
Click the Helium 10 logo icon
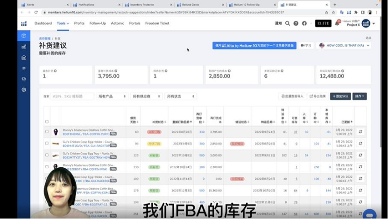[24, 23]
